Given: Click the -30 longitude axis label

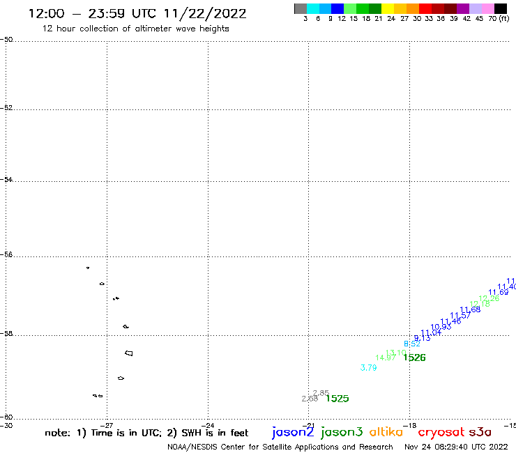Looking at the screenshot, I should pos(6,425).
